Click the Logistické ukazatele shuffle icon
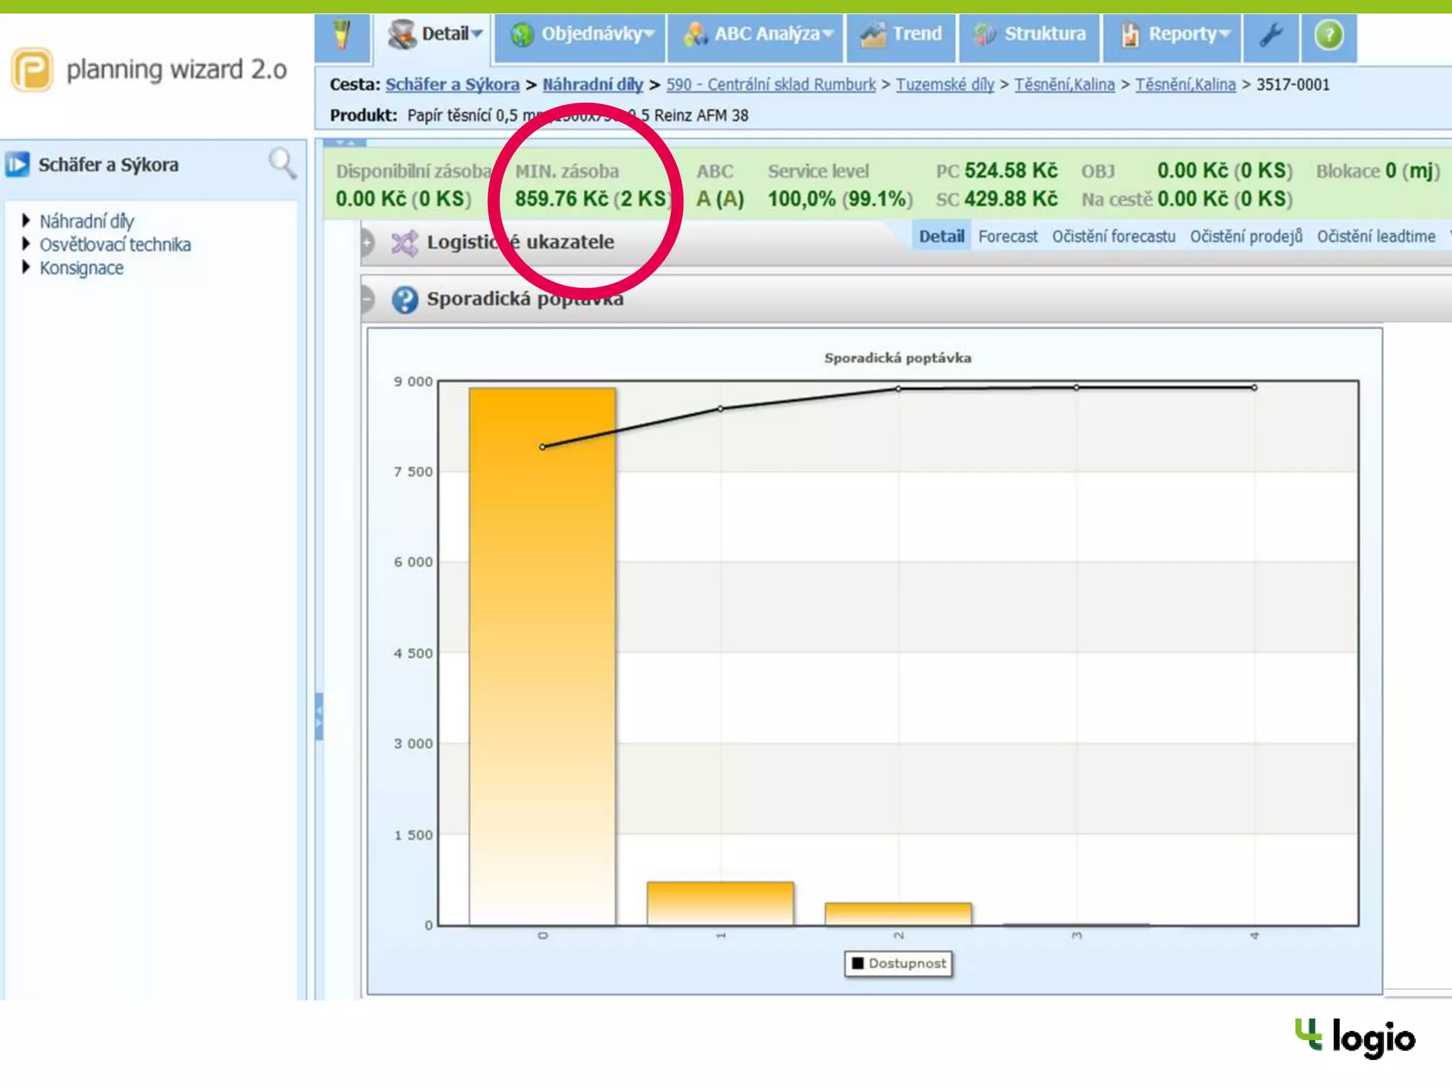 coord(404,242)
